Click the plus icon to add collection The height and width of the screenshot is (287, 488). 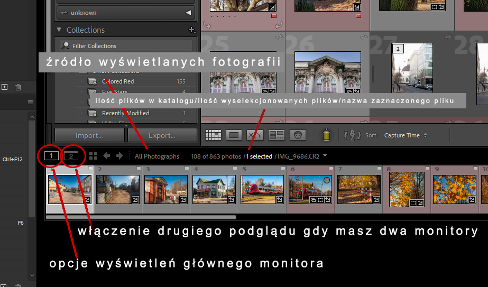(x=191, y=30)
